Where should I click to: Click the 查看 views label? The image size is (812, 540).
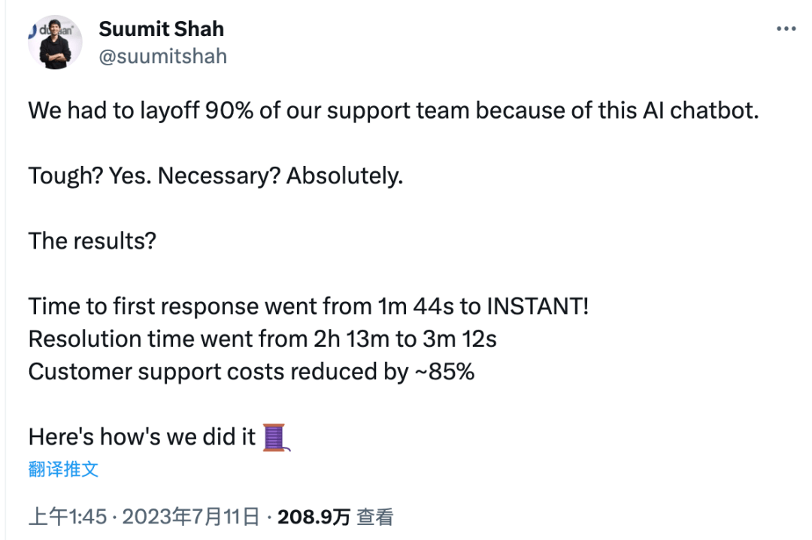(x=375, y=517)
